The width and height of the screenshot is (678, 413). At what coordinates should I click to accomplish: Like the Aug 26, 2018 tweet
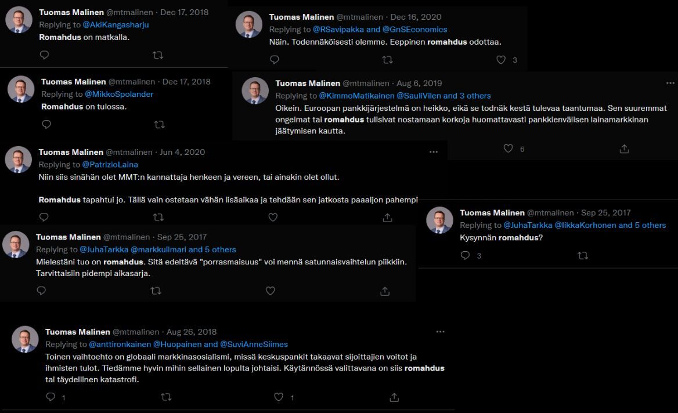tap(279, 397)
